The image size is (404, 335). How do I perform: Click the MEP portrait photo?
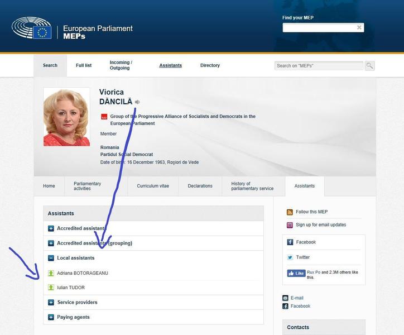click(67, 117)
